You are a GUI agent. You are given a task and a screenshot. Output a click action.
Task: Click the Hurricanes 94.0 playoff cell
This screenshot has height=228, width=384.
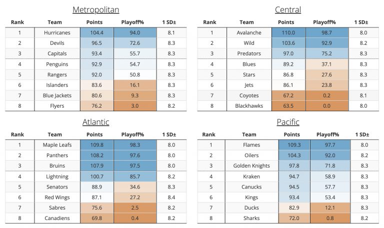(134, 32)
